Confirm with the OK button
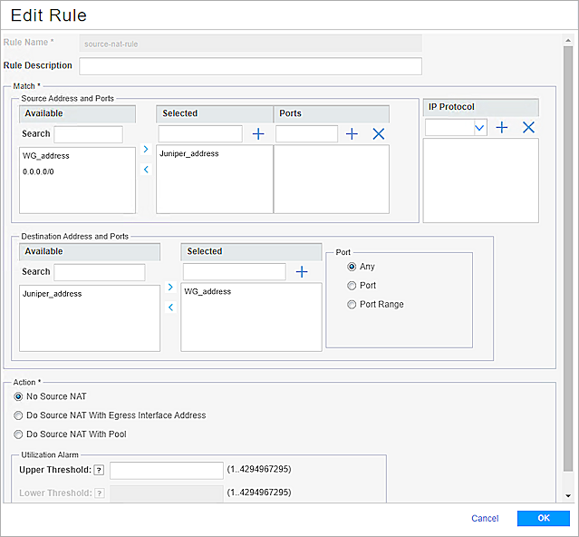This screenshot has width=579, height=537. pyautogui.click(x=543, y=518)
